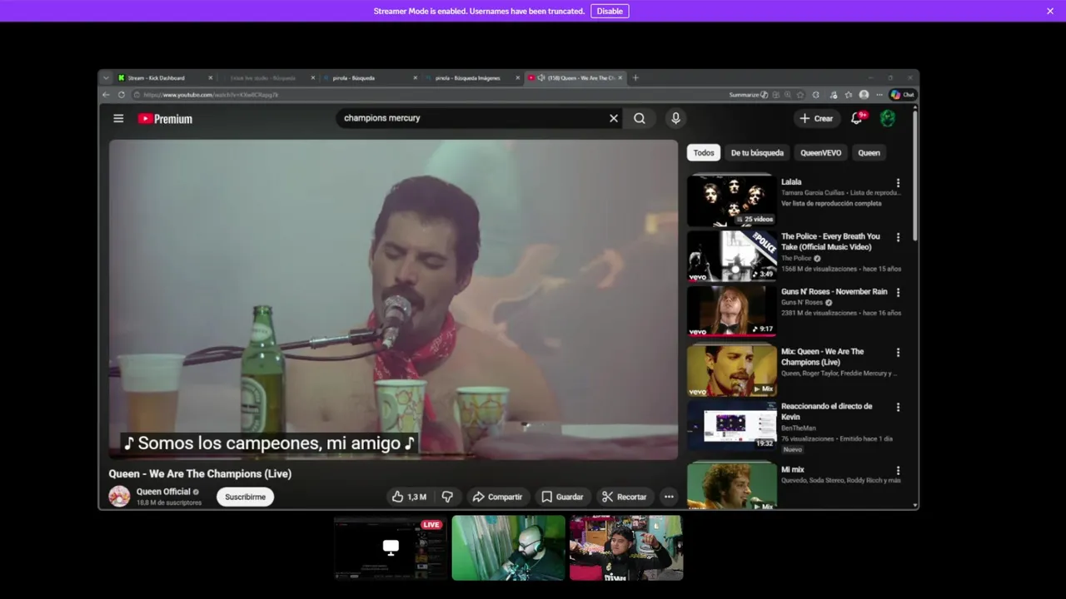Open Reaccionando el directo de Kevin thumbnail
The image size is (1066, 599).
pos(731,425)
